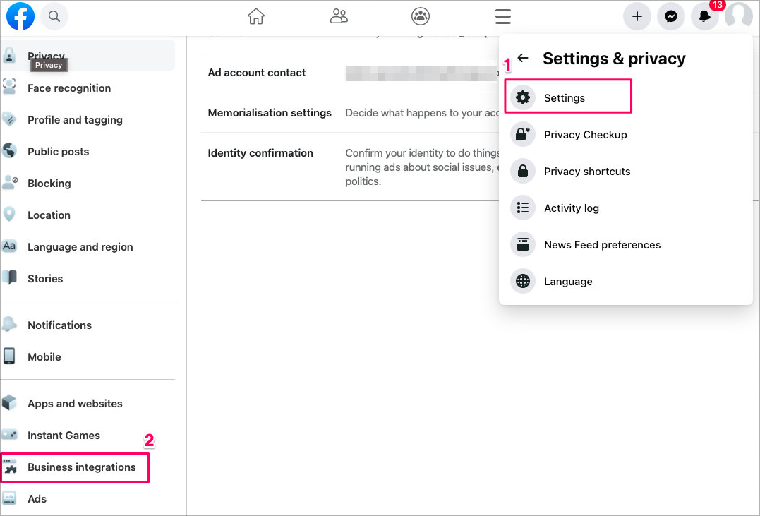Click the Location pin icon
Image resolution: width=760 pixels, height=516 pixels.
point(9,214)
